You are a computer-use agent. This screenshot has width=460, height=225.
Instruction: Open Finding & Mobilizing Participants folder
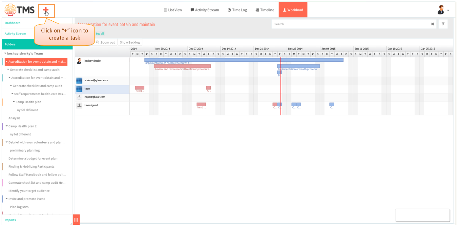tap(31, 167)
